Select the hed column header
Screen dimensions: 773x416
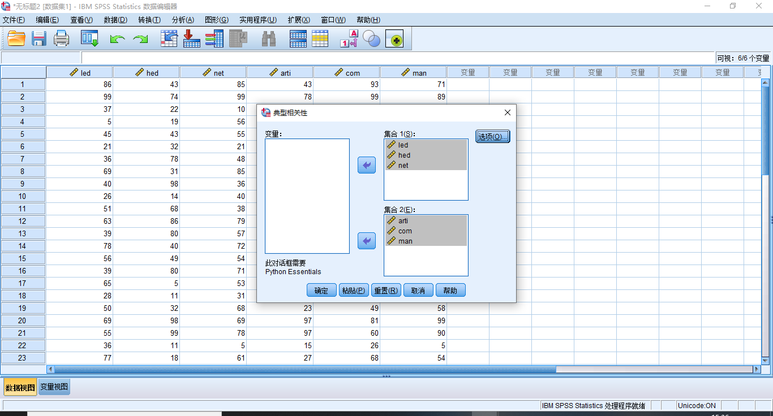pos(147,72)
